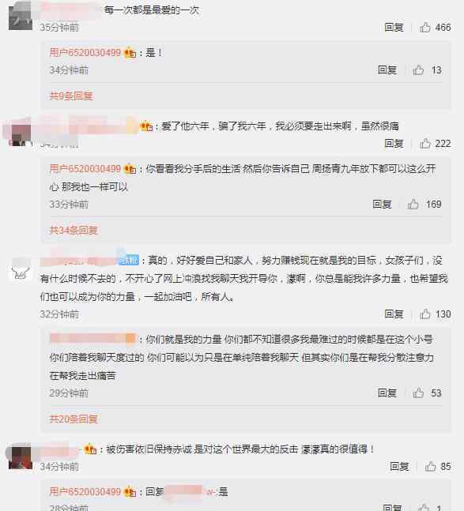Click 回复 on the 130-like comment

(x=394, y=314)
